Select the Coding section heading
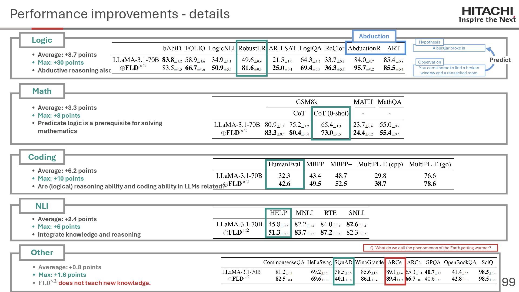 (42, 157)
